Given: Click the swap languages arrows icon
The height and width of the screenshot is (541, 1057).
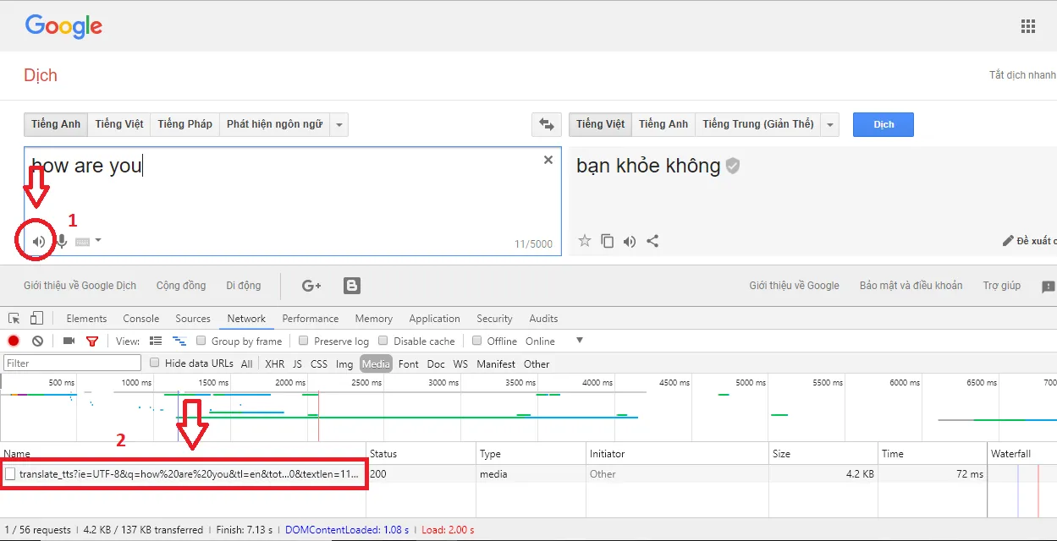Looking at the screenshot, I should tap(546, 123).
